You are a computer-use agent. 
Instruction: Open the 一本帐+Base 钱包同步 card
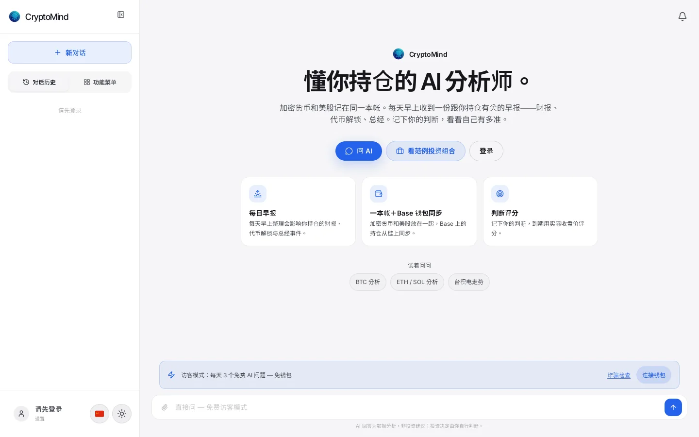pyautogui.click(x=419, y=212)
